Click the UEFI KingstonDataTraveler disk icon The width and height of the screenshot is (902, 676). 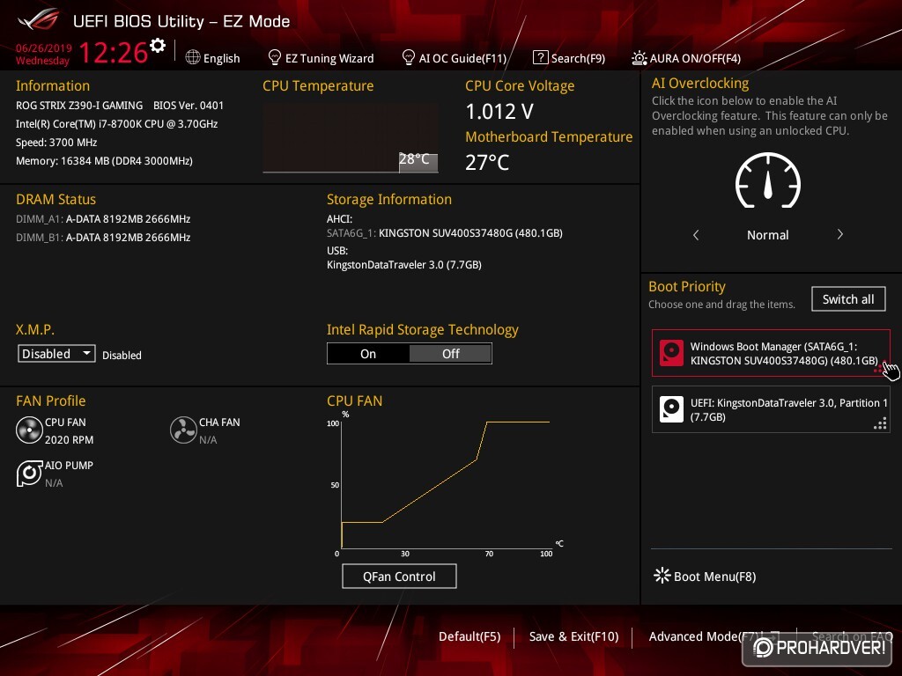pyautogui.click(x=671, y=409)
